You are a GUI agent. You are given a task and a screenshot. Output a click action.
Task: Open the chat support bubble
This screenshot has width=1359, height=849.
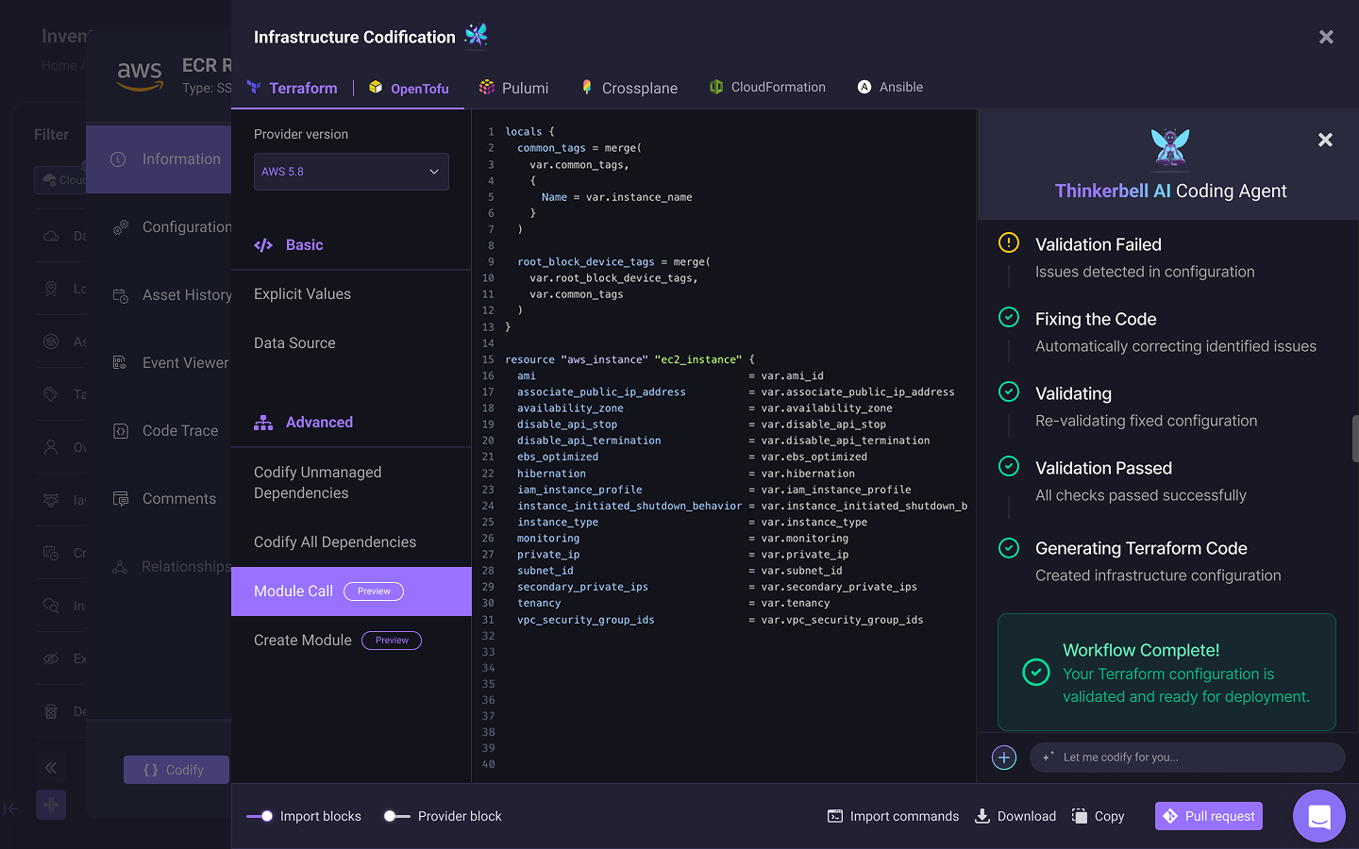(1319, 816)
